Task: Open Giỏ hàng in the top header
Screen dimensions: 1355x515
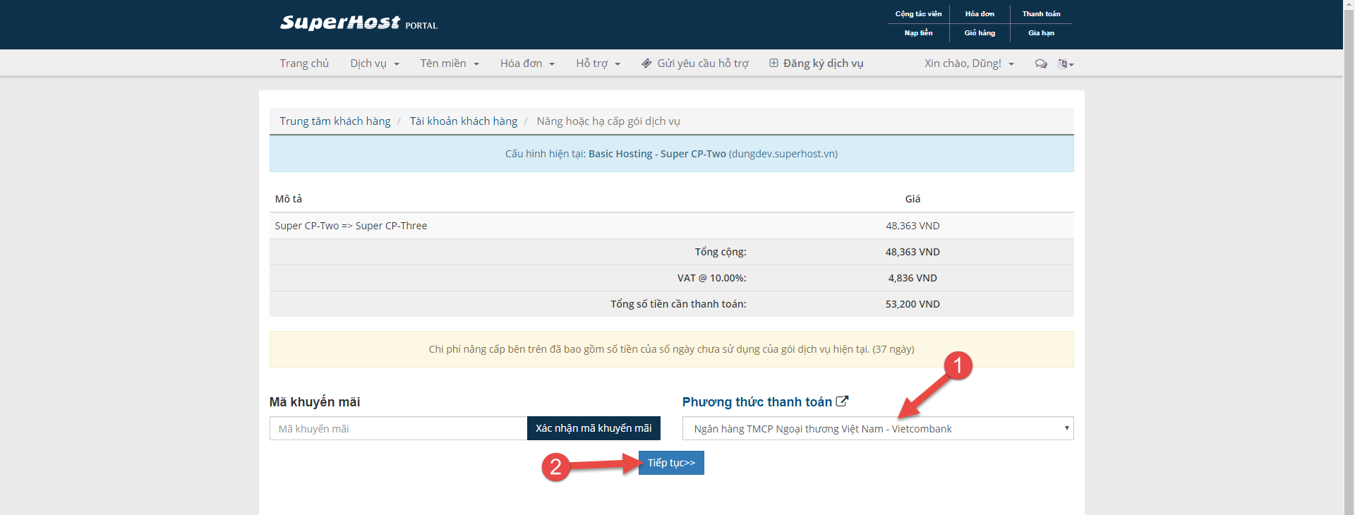Action: click(x=980, y=33)
